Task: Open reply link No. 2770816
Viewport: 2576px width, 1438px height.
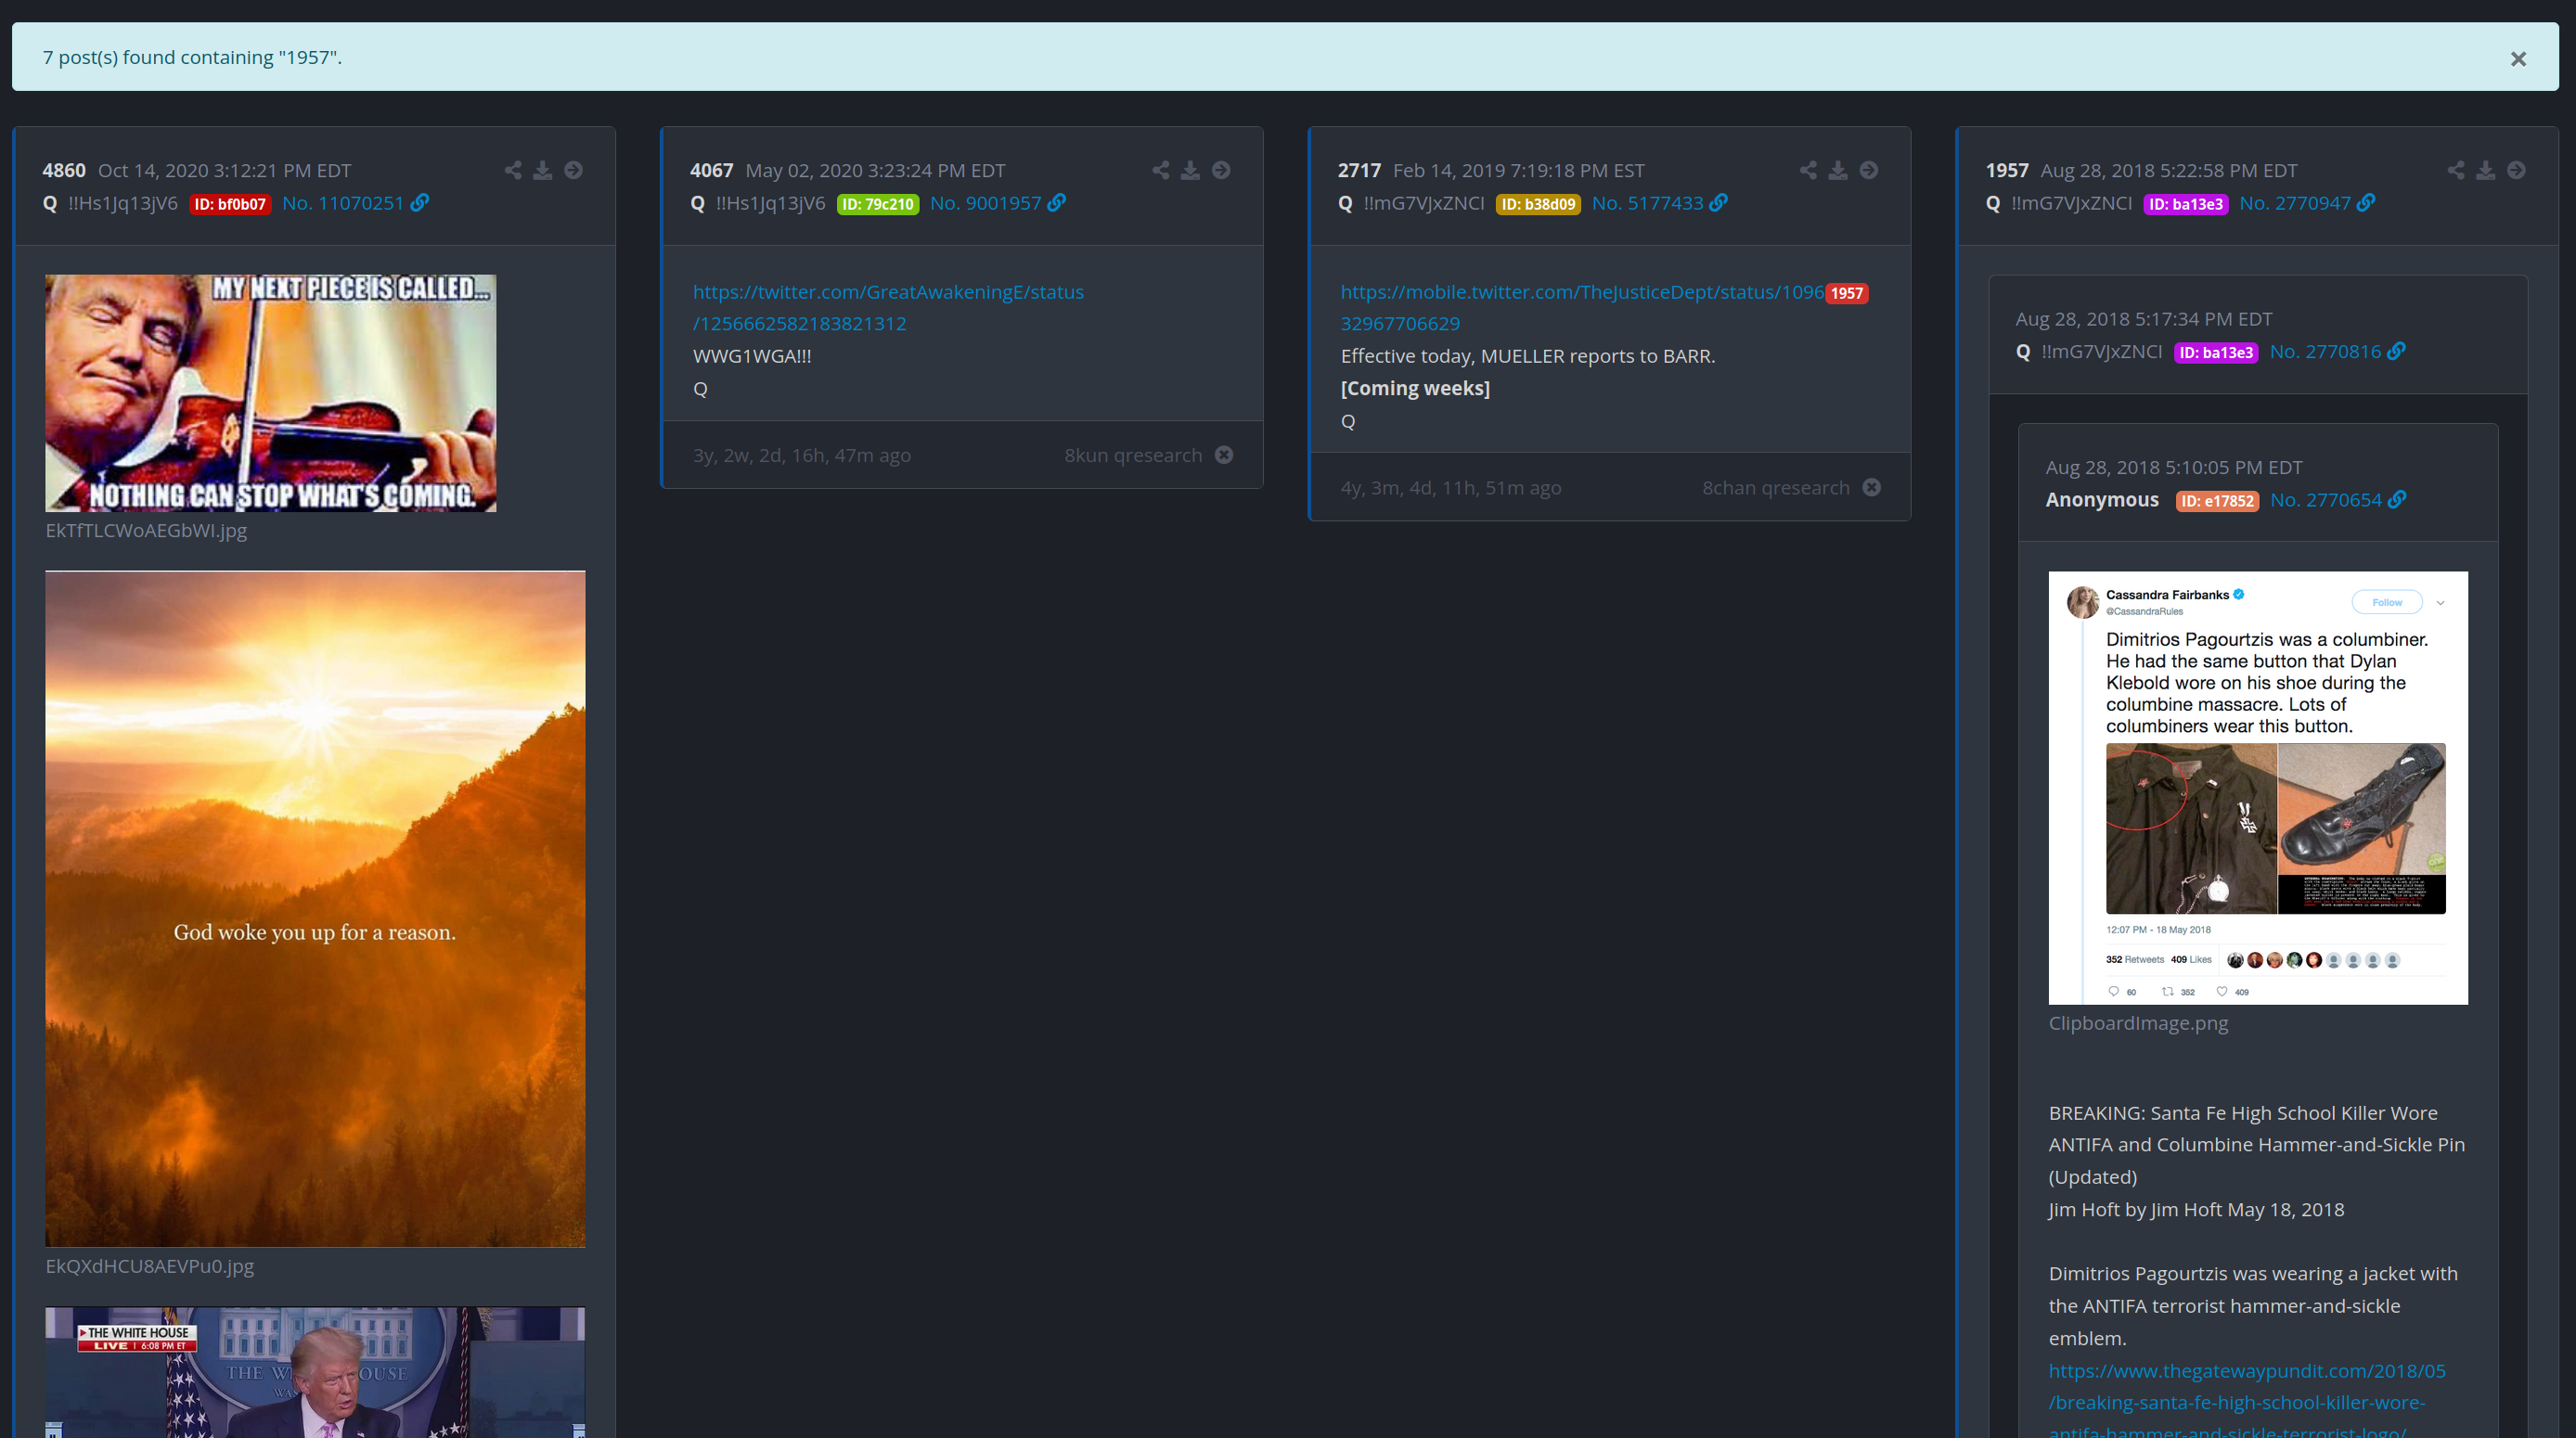Action: (x=2326, y=351)
